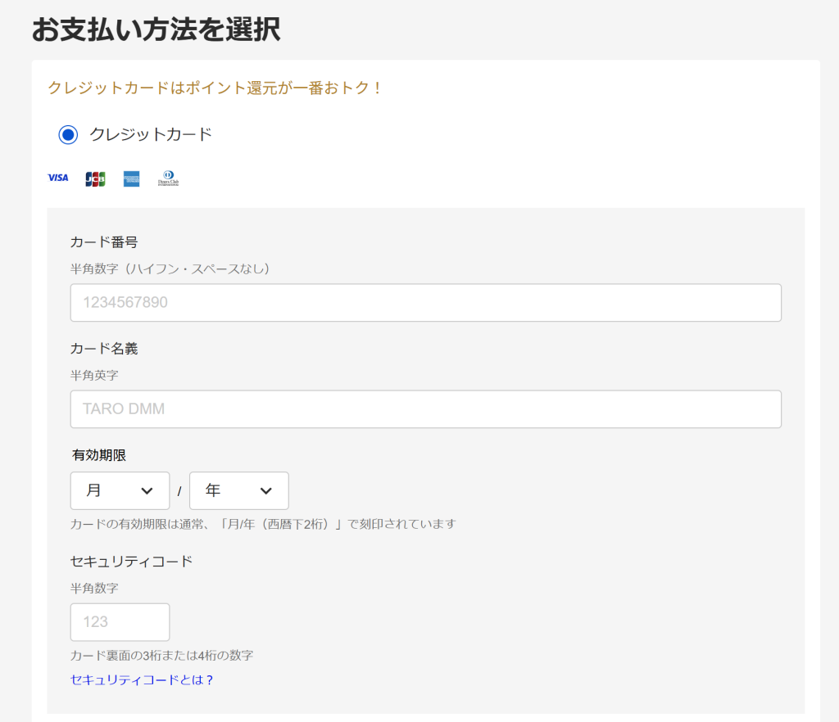
Task: Click the 有効期限 field label
Action: tap(98, 455)
